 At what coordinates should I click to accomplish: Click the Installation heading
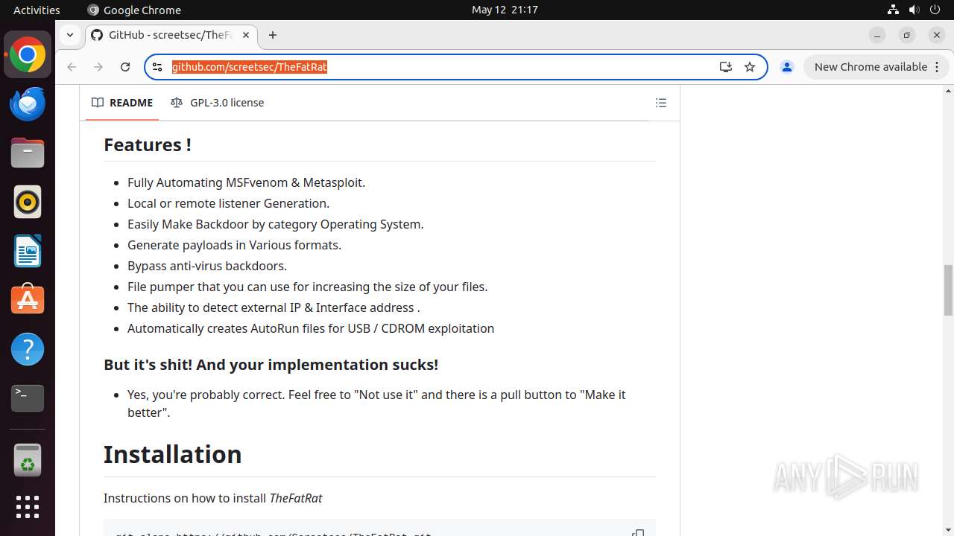(x=172, y=454)
